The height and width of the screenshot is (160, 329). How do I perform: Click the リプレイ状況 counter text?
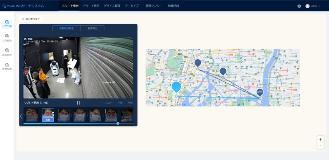pos(36,103)
